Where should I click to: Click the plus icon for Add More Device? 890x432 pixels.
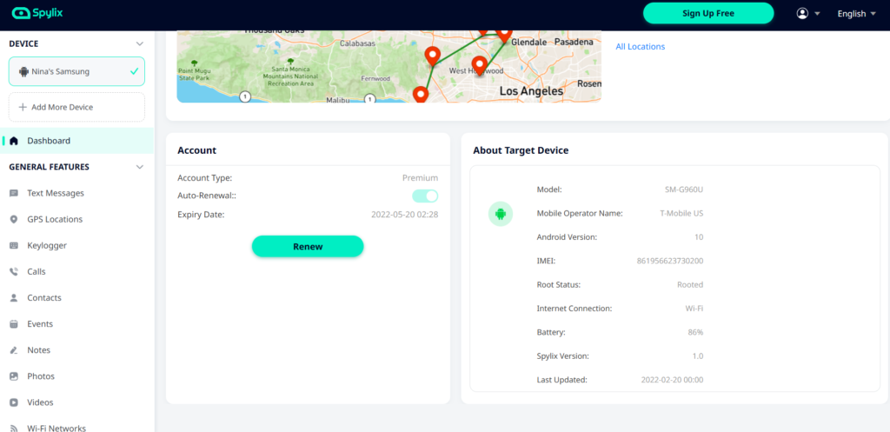[23, 107]
